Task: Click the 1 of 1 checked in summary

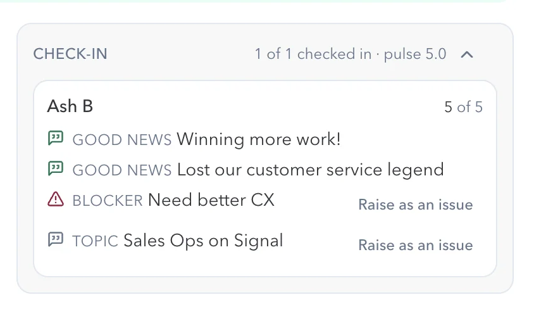Action: coord(313,54)
